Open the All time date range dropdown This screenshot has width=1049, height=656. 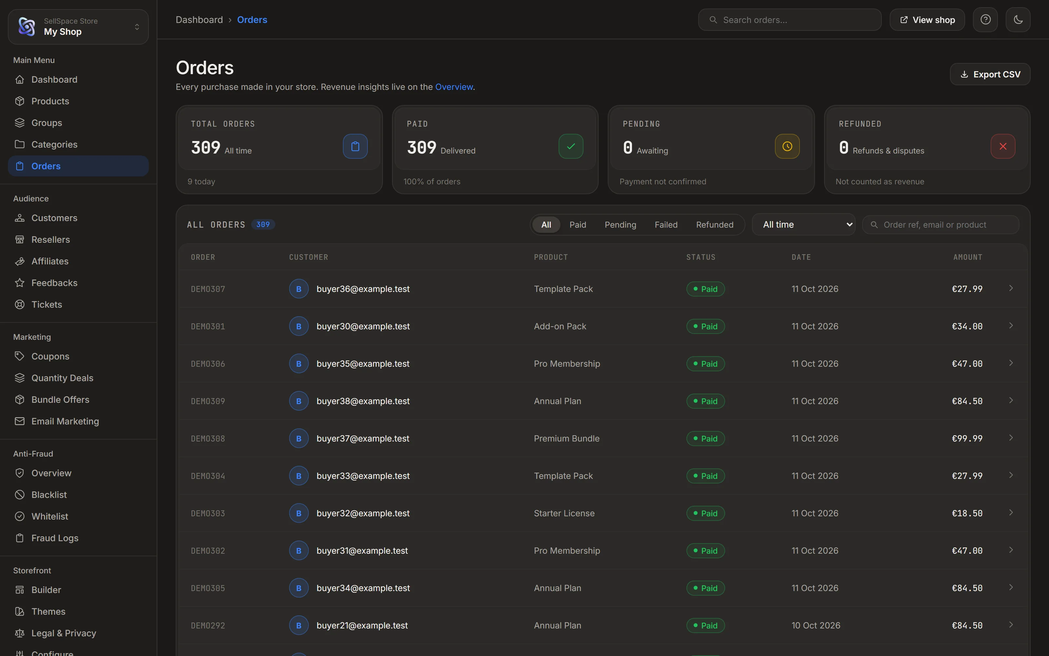pyautogui.click(x=804, y=224)
